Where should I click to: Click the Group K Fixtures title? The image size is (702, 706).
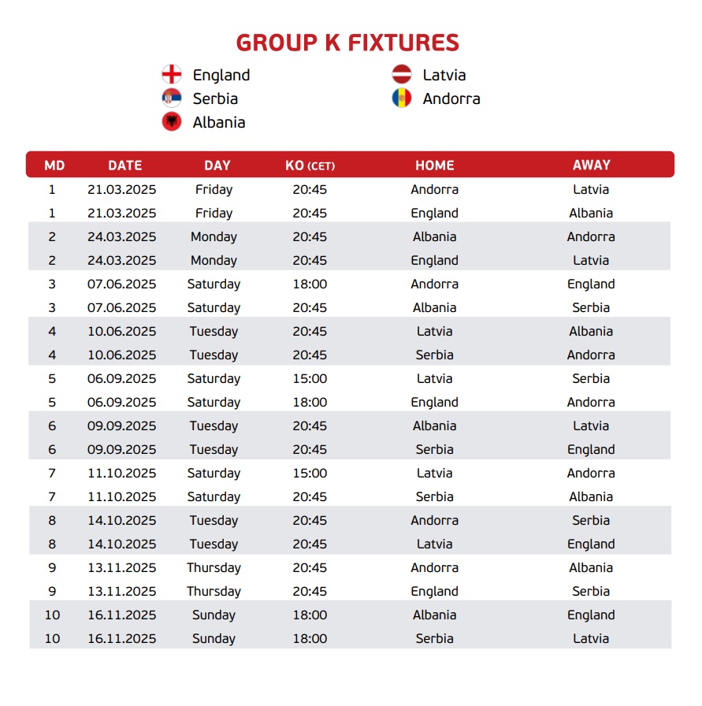click(x=347, y=43)
